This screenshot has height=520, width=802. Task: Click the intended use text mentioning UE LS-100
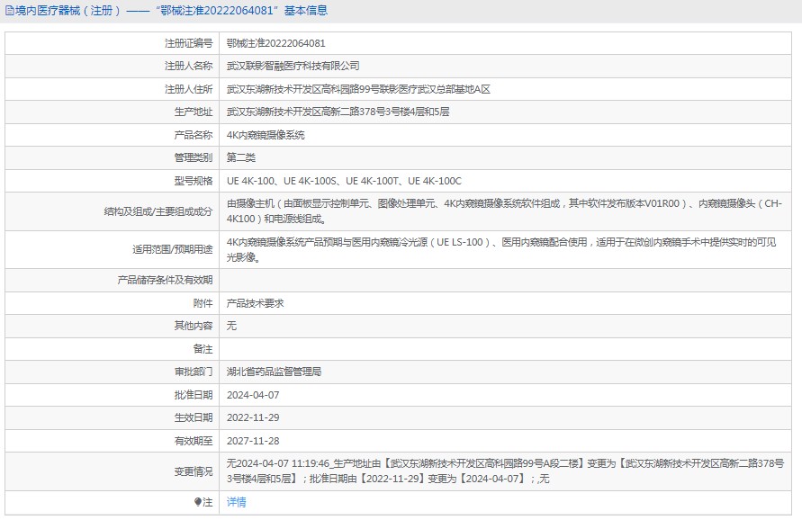tap(501, 249)
